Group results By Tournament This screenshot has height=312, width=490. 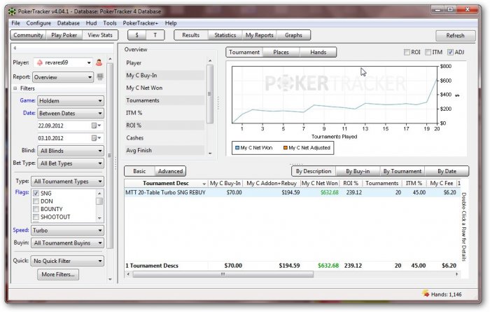pyautogui.click(x=402, y=171)
